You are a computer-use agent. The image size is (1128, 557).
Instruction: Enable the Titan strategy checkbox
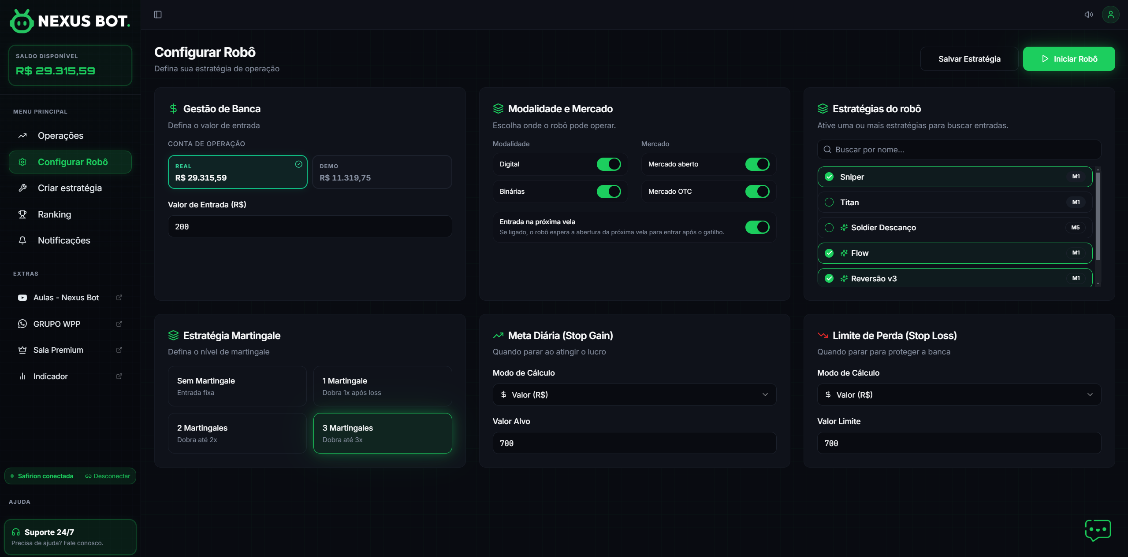click(829, 203)
